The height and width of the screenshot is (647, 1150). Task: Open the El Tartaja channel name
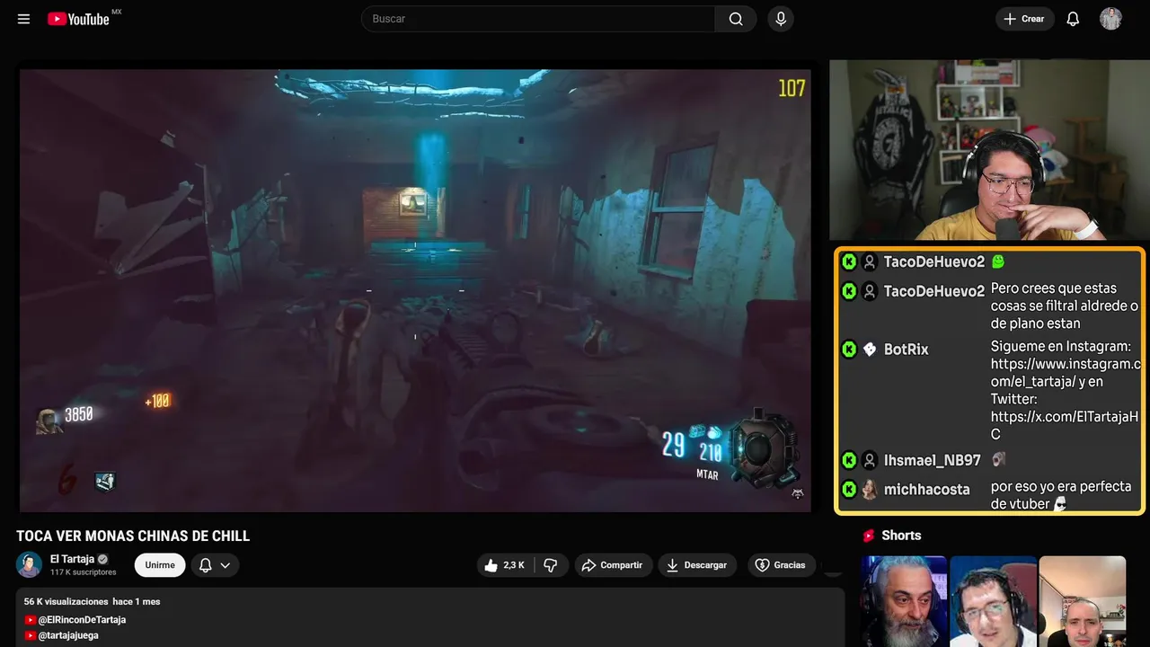pos(72,559)
